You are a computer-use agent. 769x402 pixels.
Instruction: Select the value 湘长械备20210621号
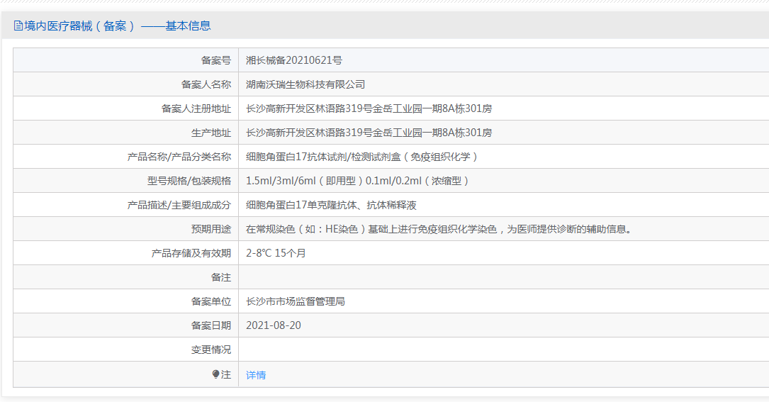pos(293,60)
